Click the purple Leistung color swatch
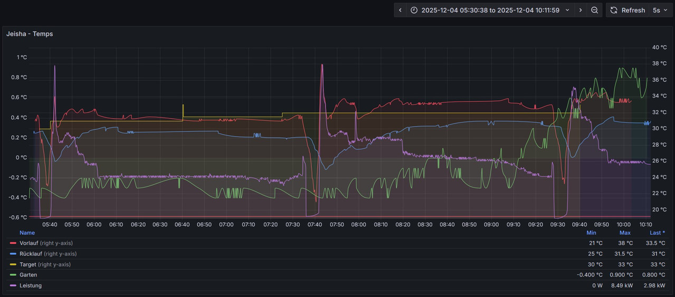675x297 pixels. (13, 285)
